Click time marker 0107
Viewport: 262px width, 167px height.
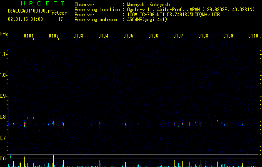pos(178,36)
